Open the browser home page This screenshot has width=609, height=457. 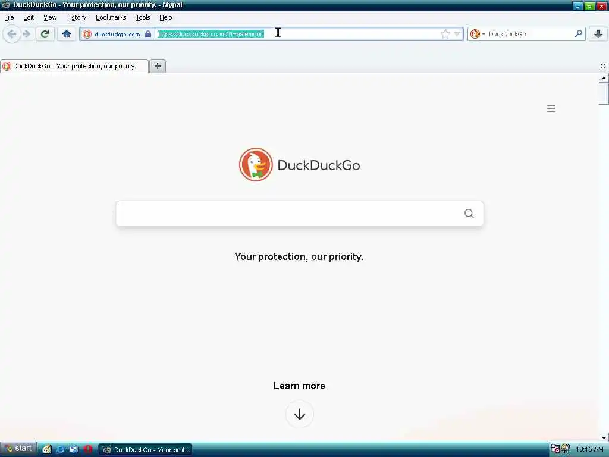pyautogui.click(x=67, y=34)
